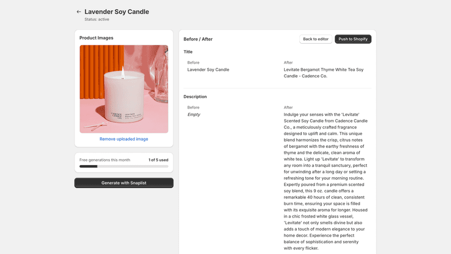Open the candle product image thumbnail
The width and height of the screenshot is (451, 254).
[x=124, y=89]
